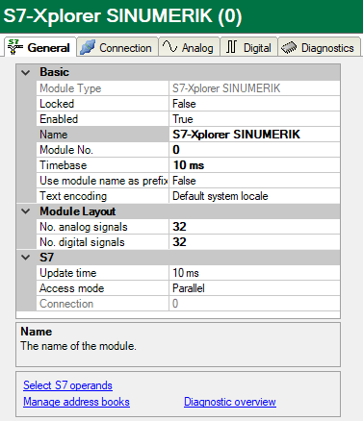Switch to the Connection tab
363x421 pixels.
coord(117,47)
